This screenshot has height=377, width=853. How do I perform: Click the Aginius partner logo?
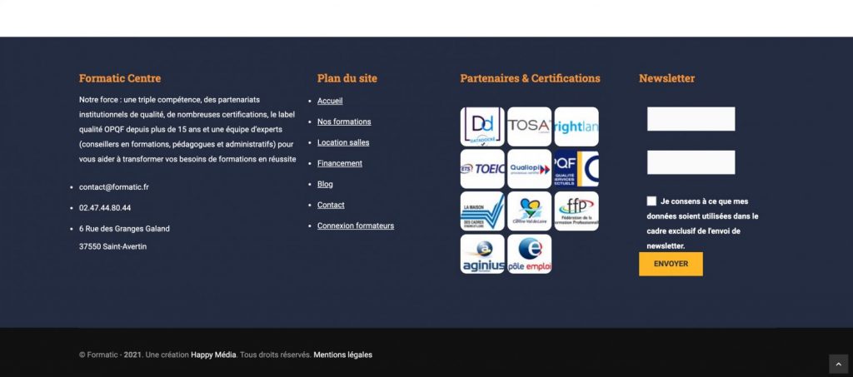coord(482,254)
